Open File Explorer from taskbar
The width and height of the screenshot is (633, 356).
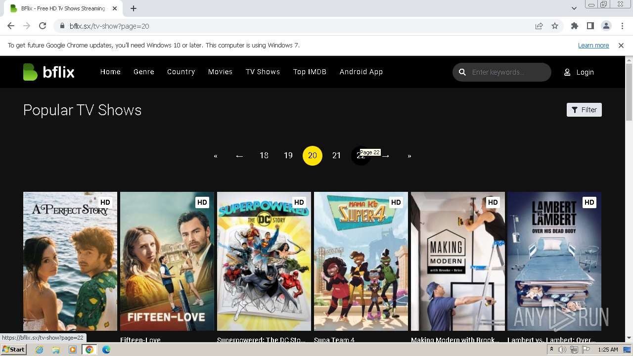(x=56, y=350)
